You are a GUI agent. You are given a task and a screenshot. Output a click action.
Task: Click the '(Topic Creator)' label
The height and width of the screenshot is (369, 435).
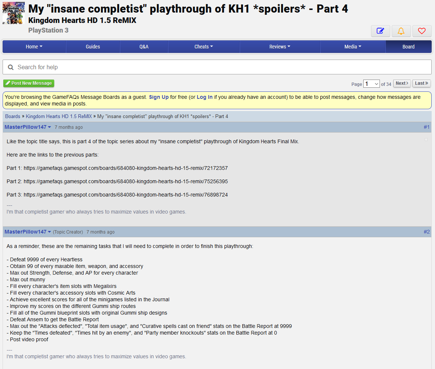click(68, 232)
